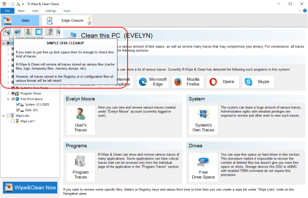Open the Tools menu
Image resolution: width=308 pixels, height=198 pixels.
click(x=67, y=11)
